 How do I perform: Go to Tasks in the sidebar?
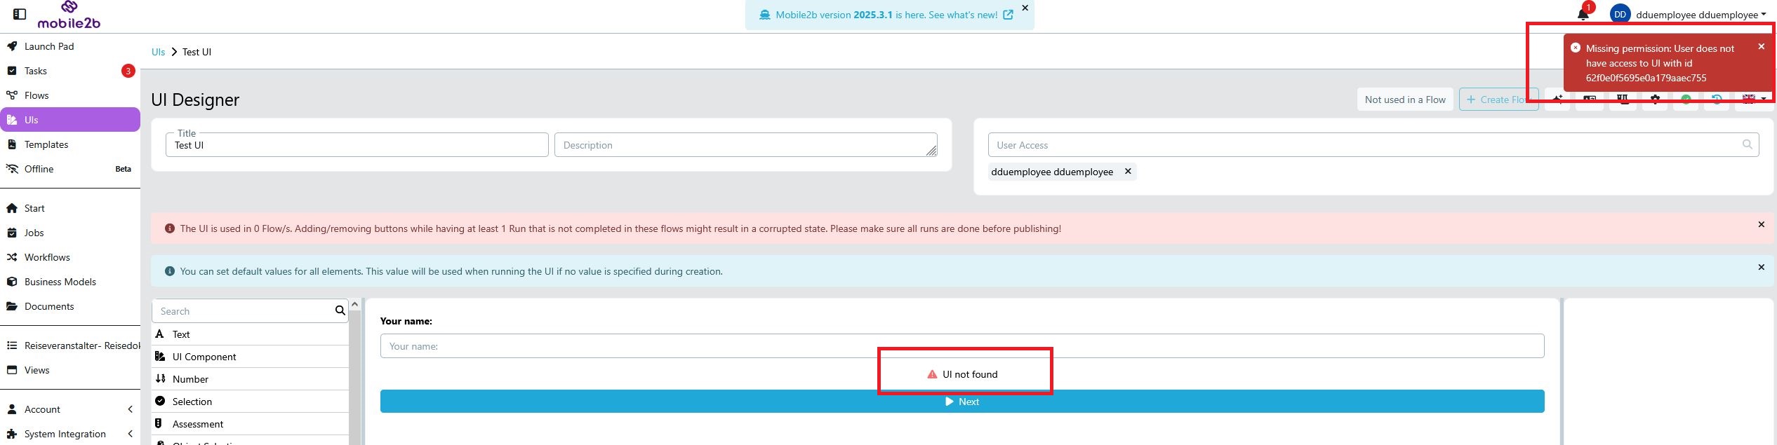point(70,71)
